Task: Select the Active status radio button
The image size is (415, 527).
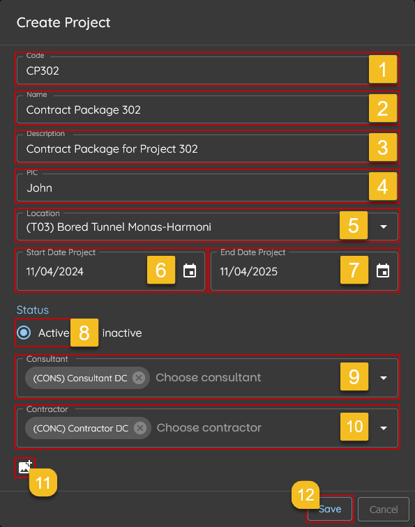Action: point(24,333)
